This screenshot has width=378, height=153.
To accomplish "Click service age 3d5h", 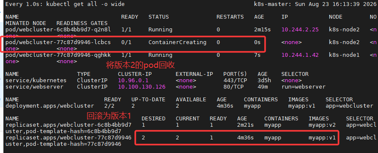I will coord(264,81).
